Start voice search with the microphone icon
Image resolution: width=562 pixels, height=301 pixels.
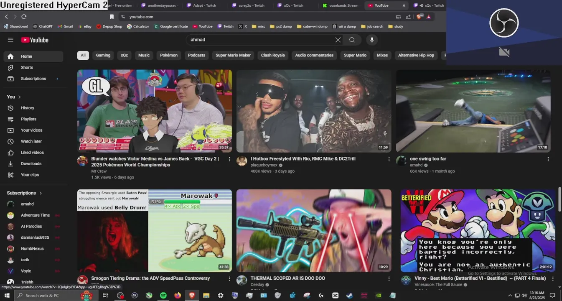[372, 40]
